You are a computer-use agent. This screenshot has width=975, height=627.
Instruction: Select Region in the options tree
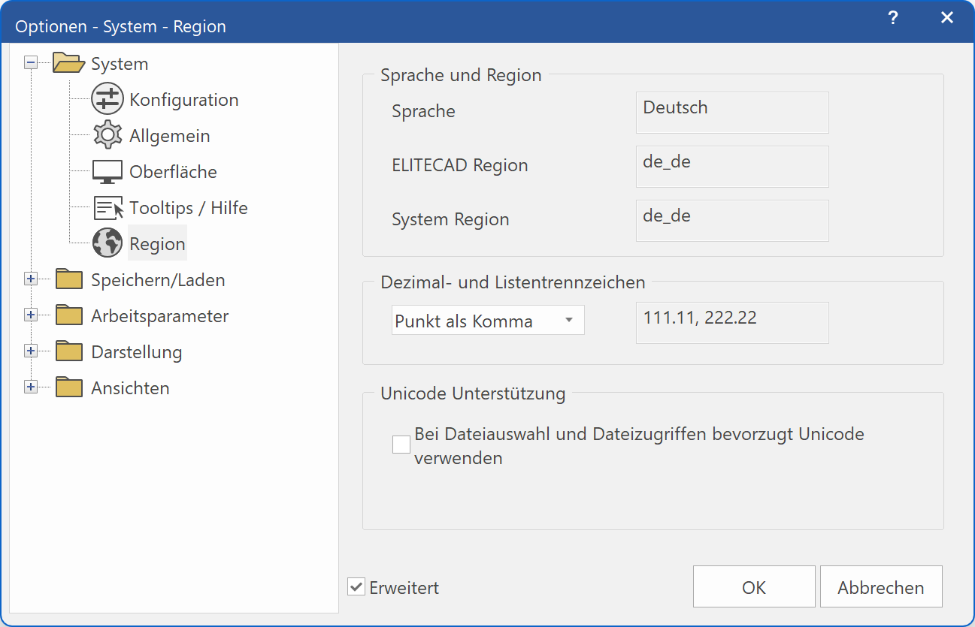pos(158,243)
